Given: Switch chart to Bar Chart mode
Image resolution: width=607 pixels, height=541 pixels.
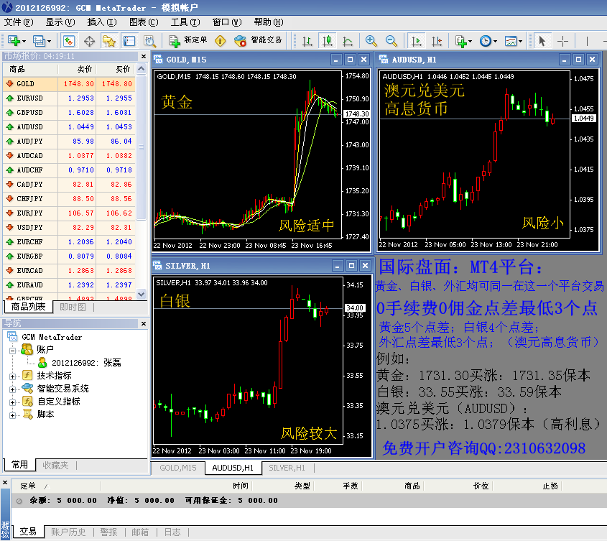Looking at the screenshot, I should point(307,41).
